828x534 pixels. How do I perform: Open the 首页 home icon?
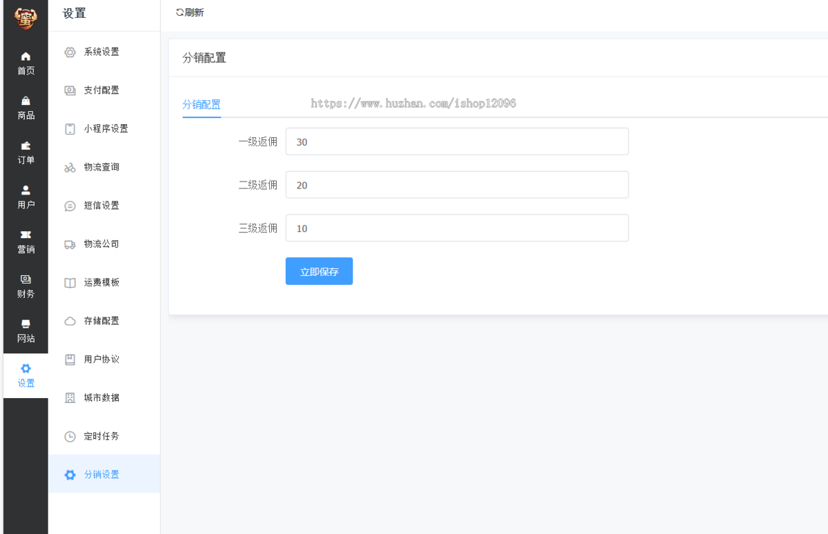point(26,56)
